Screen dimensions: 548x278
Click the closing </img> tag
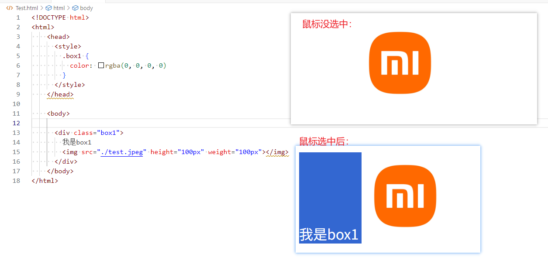click(277, 152)
